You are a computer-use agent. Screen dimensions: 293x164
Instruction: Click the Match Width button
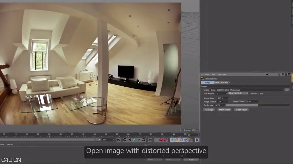tap(224, 110)
